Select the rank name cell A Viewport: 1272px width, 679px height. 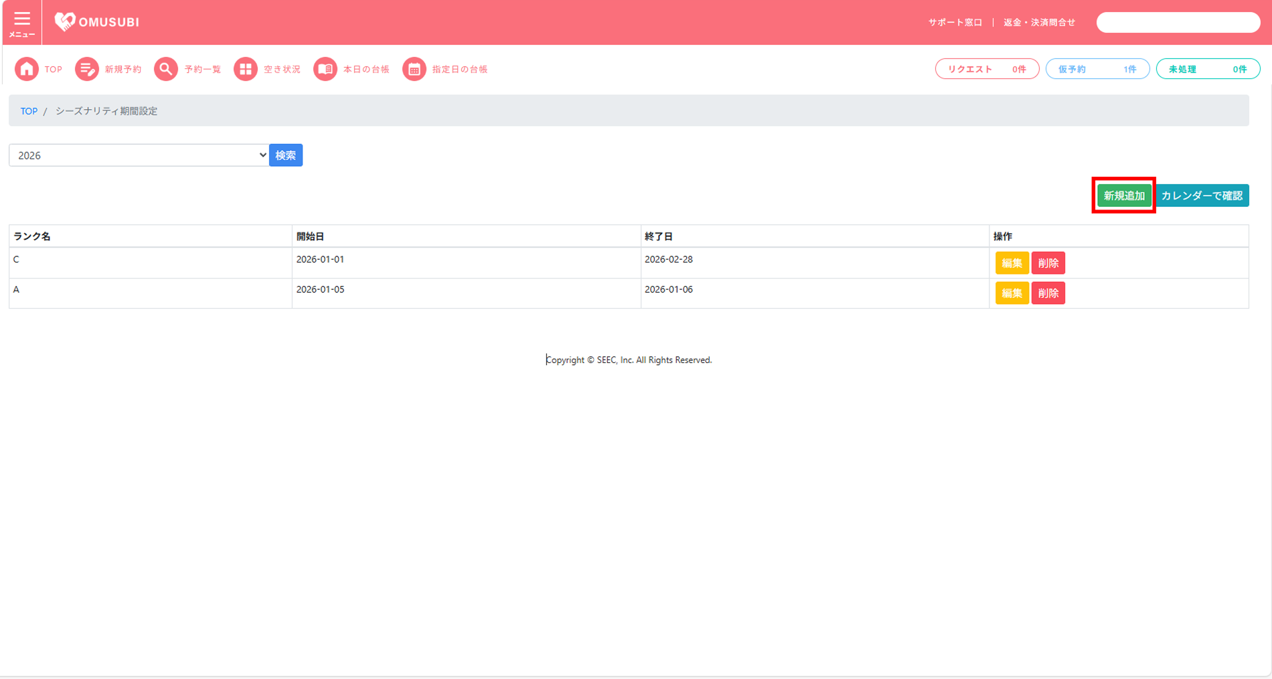(151, 293)
